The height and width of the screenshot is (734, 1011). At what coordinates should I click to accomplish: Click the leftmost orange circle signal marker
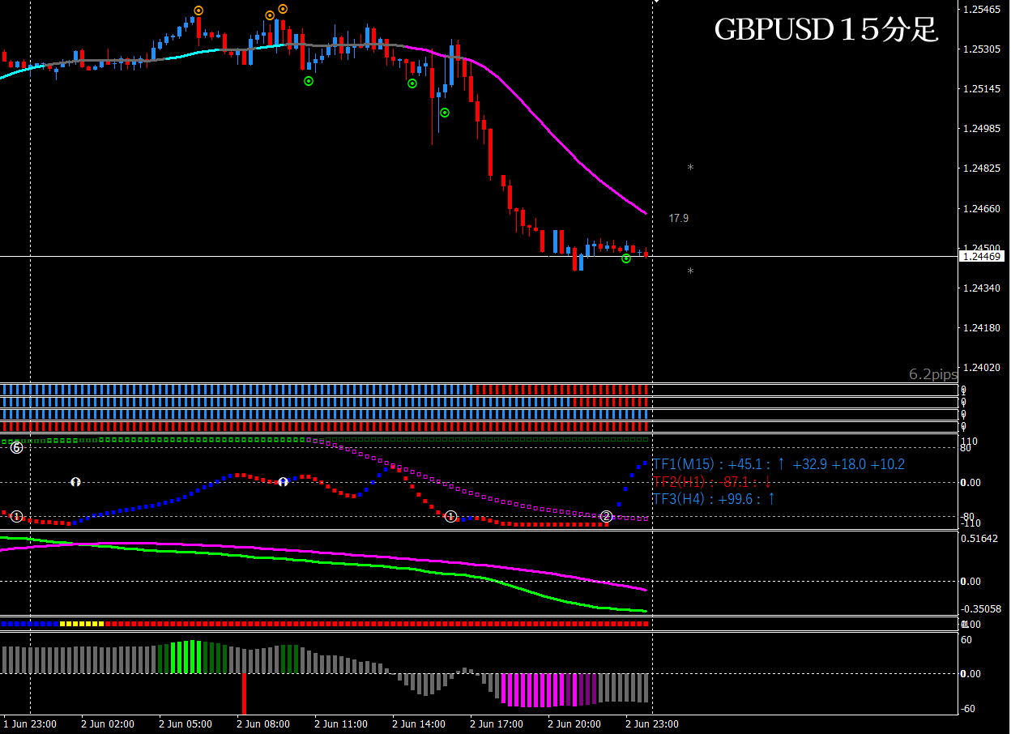click(x=198, y=11)
